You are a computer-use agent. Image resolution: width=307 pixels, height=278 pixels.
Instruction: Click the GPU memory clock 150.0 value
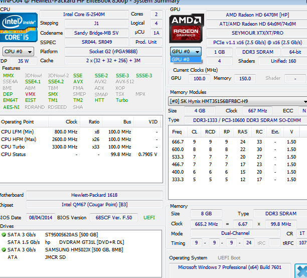(x=245, y=79)
